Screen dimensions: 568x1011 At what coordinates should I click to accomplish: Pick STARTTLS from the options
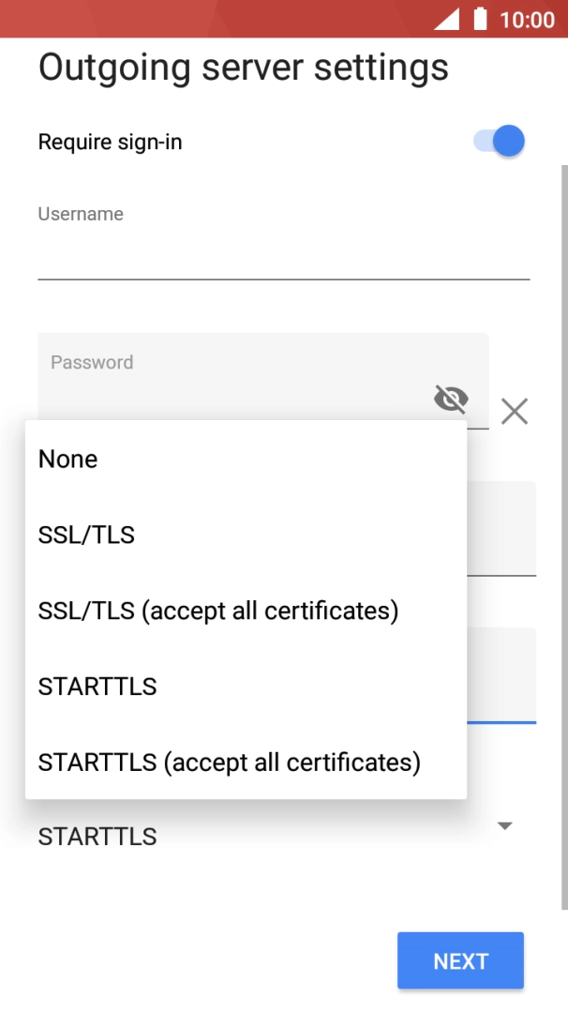[97, 687]
